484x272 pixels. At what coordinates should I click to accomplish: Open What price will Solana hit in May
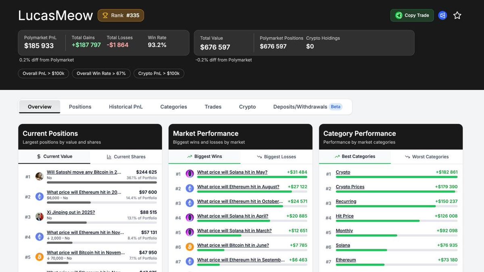pyautogui.click(x=232, y=172)
